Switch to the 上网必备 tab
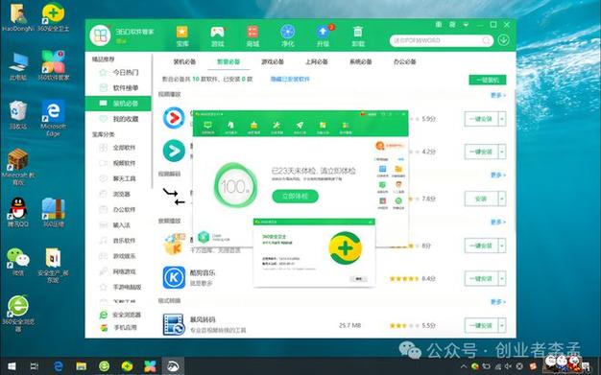 pos(317,61)
